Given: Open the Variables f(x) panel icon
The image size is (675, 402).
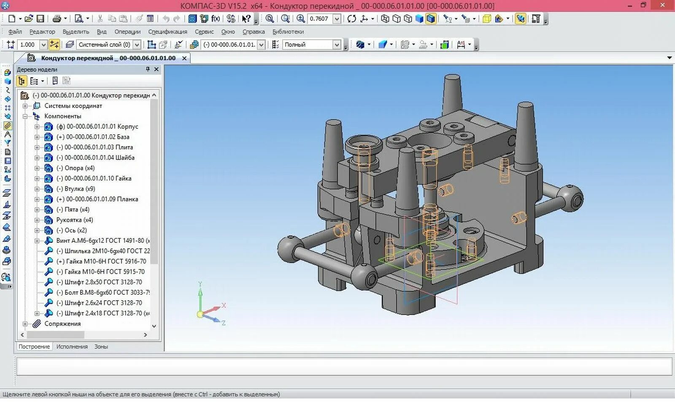Looking at the screenshot, I should [216, 19].
